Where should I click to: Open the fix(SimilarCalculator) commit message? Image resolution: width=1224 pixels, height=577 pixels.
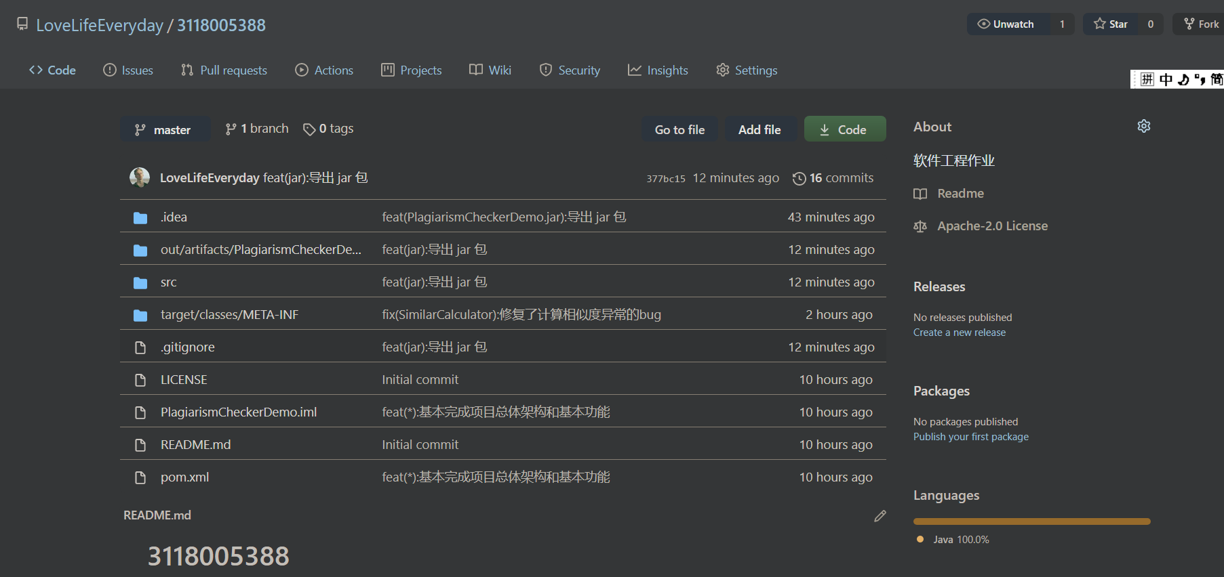[521, 314]
